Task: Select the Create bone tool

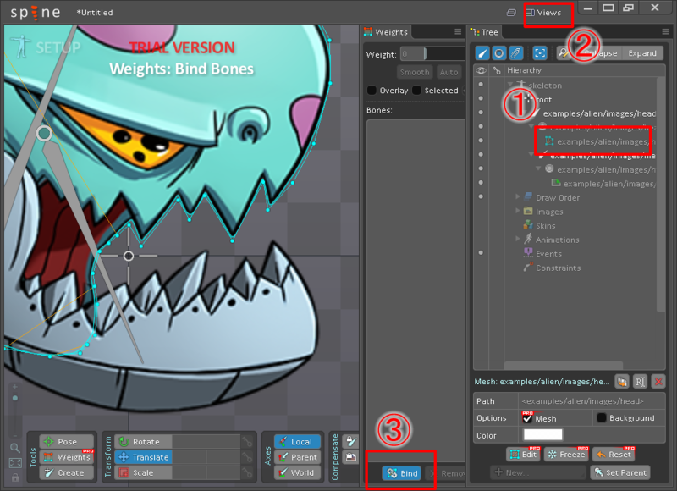Action: [x=67, y=472]
